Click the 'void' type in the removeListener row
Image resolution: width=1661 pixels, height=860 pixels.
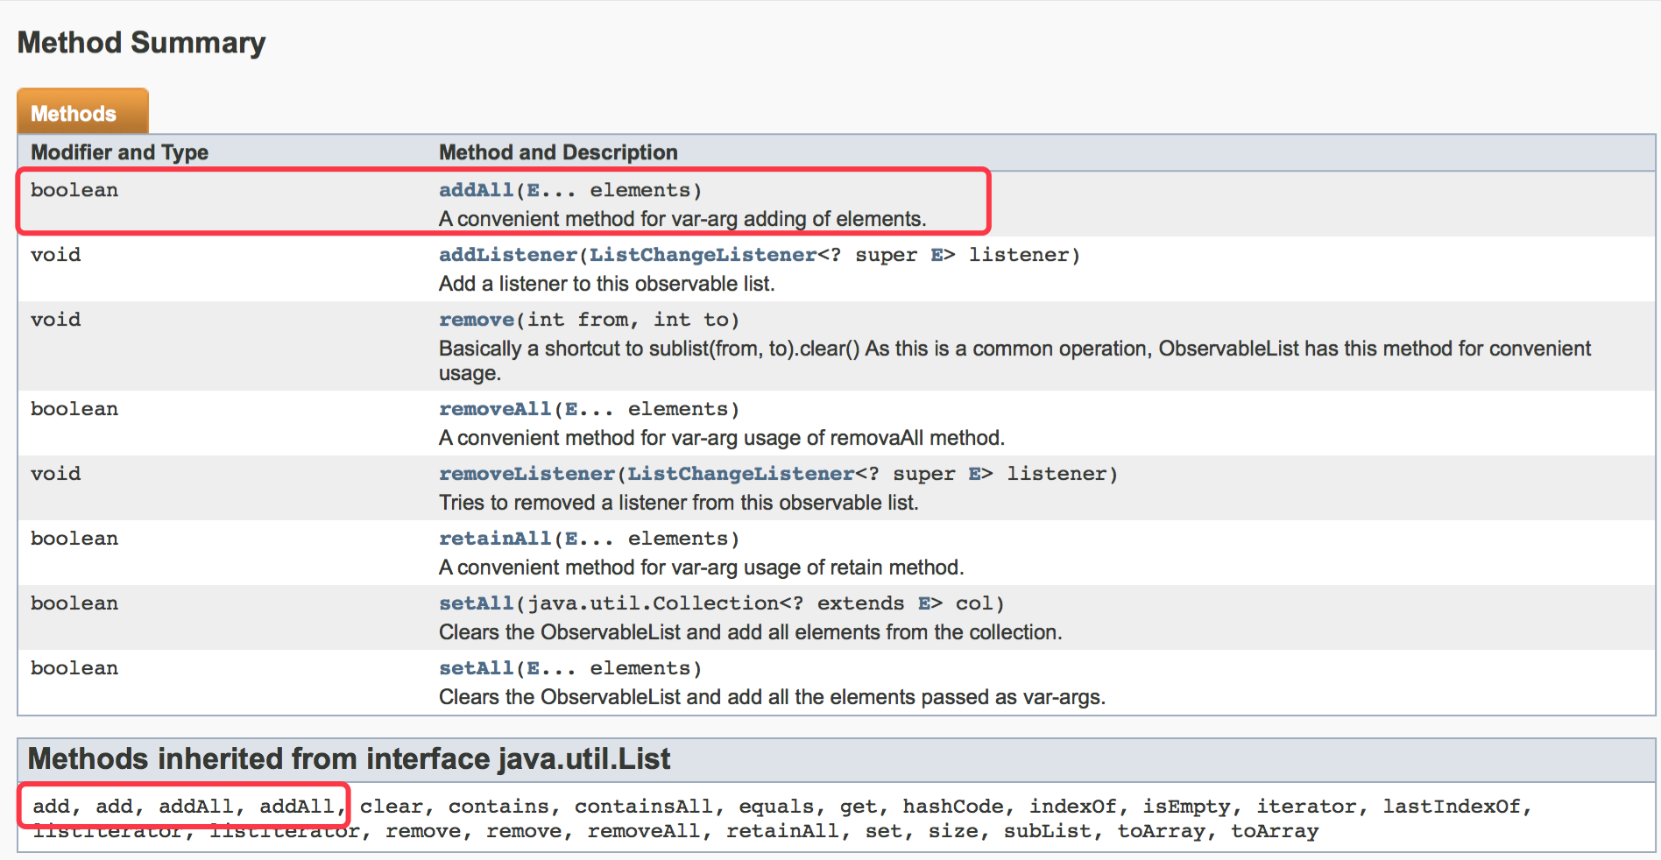coord(55,474)
